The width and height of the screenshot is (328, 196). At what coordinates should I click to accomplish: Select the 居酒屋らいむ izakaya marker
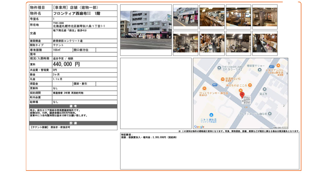(x=222, y=79)
